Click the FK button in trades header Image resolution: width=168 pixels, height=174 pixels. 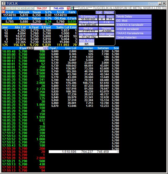(x=46, y=48)
